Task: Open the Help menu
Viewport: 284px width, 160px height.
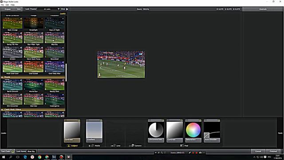Action: point(12,5)
